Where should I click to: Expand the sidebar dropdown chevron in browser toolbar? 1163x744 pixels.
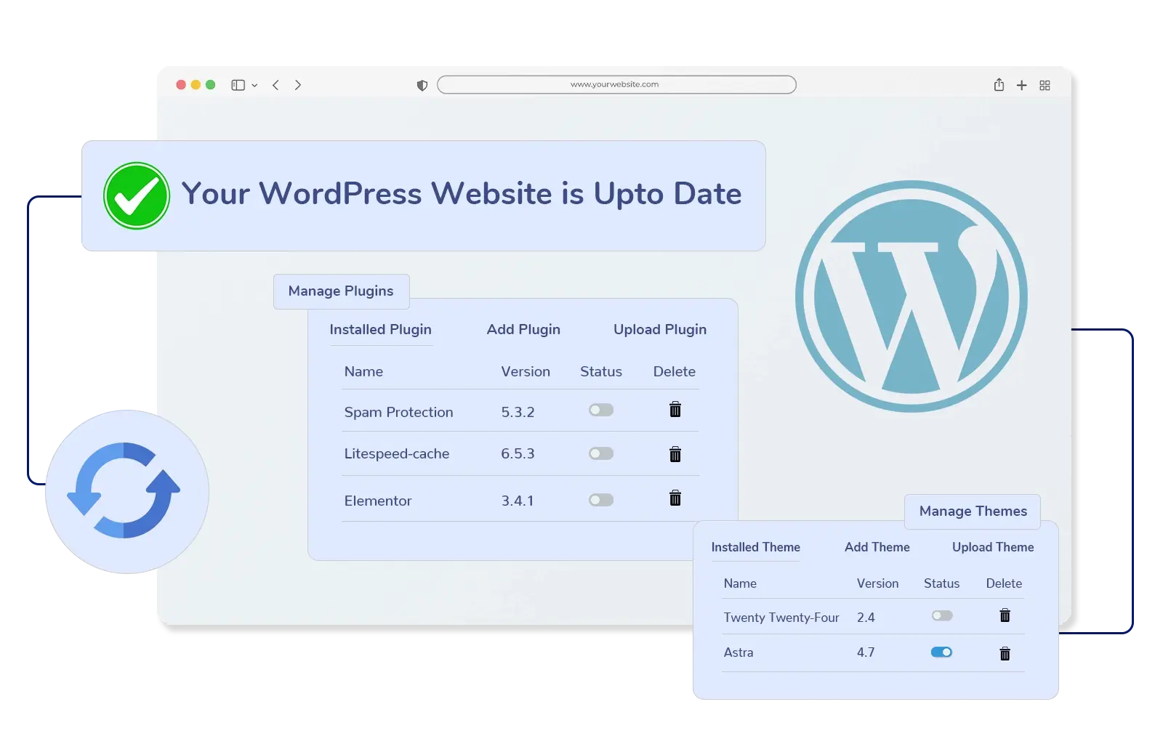[x=254, y=86]
